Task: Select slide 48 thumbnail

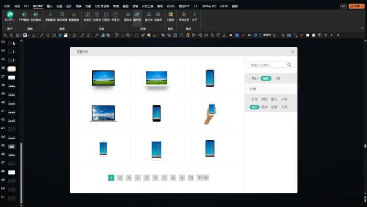Action: pos(12,172)
